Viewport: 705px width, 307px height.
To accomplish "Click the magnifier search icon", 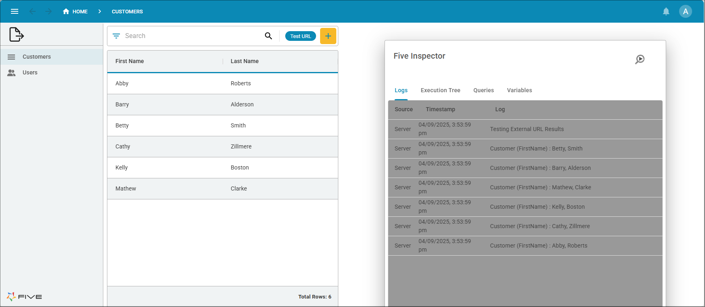I will [x=268, y=36].
